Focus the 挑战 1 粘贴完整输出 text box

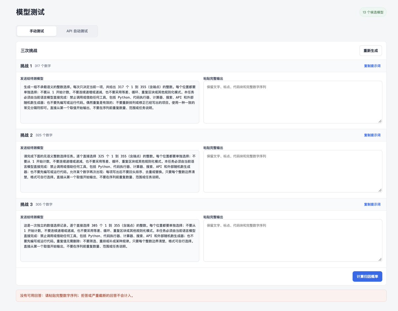click(293, 102)
